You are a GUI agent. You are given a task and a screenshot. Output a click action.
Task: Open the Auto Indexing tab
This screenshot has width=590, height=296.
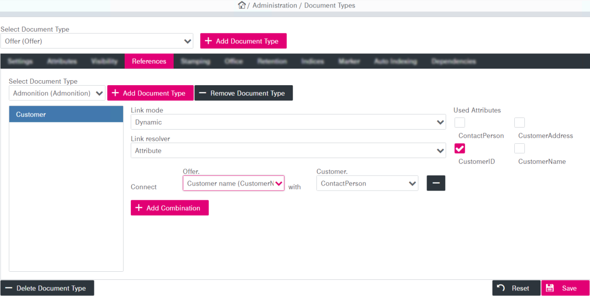point(395,61)
